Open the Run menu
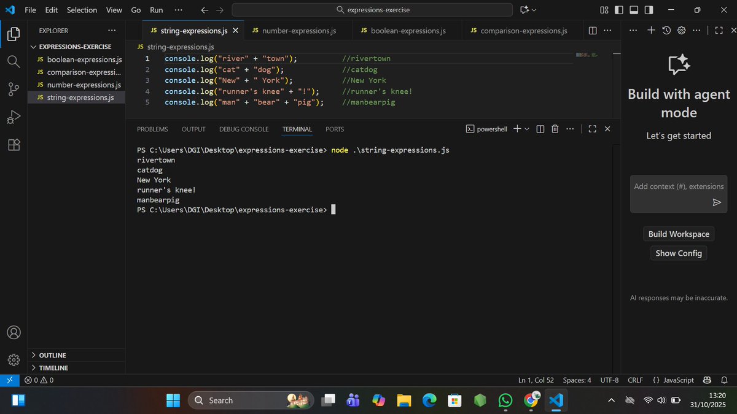737x414 pixels. [156, 10]
